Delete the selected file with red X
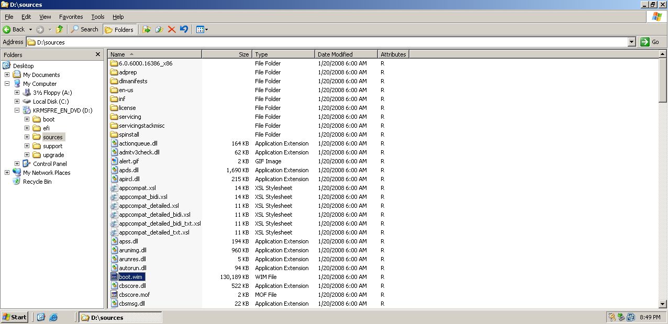668x324 pixels. [171, 29]
